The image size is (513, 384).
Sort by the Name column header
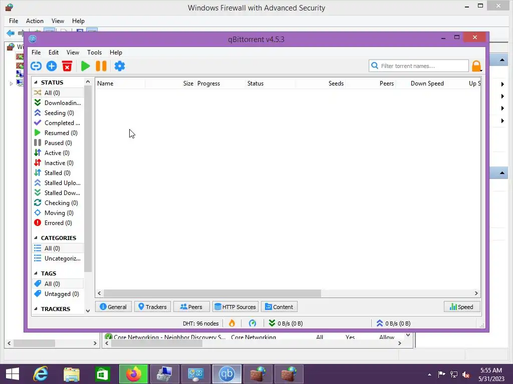[x=120, y=83]
